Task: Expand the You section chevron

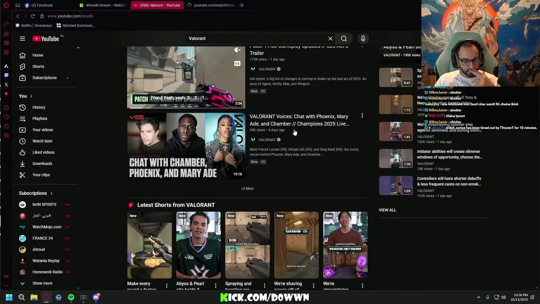Action: click(x=31, y=96)
